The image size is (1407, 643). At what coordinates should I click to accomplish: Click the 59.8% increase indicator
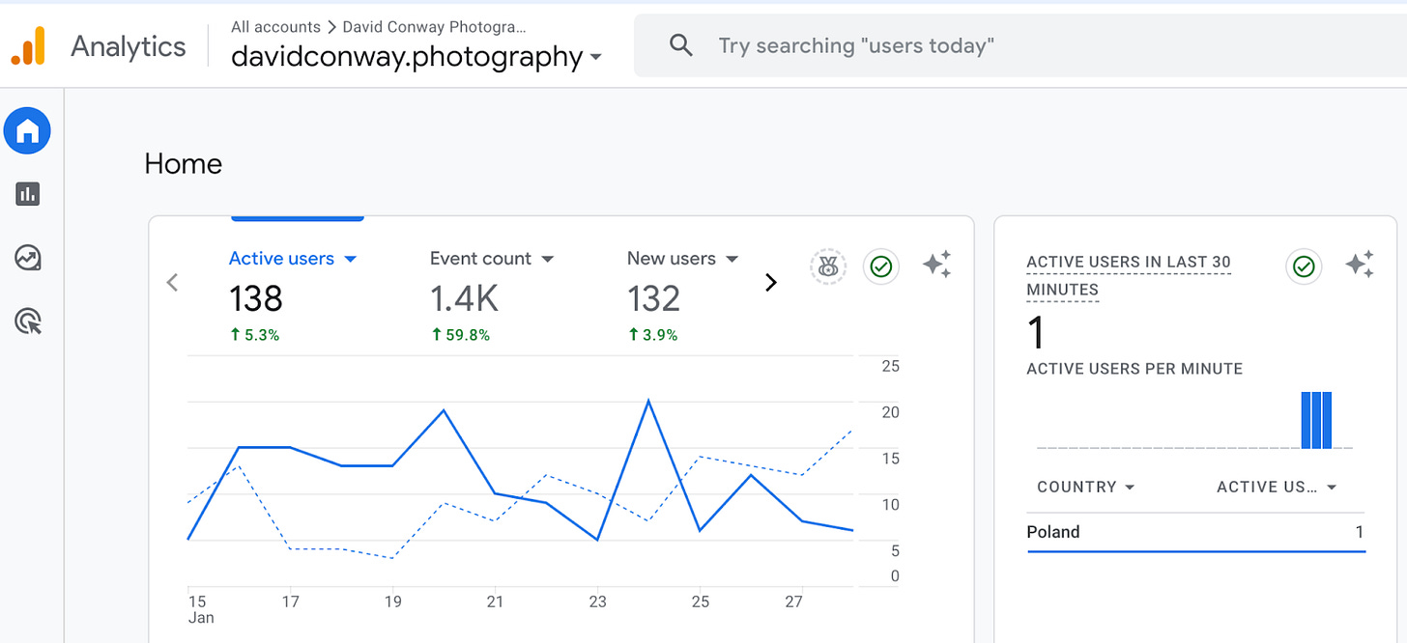tap(460, 335)
